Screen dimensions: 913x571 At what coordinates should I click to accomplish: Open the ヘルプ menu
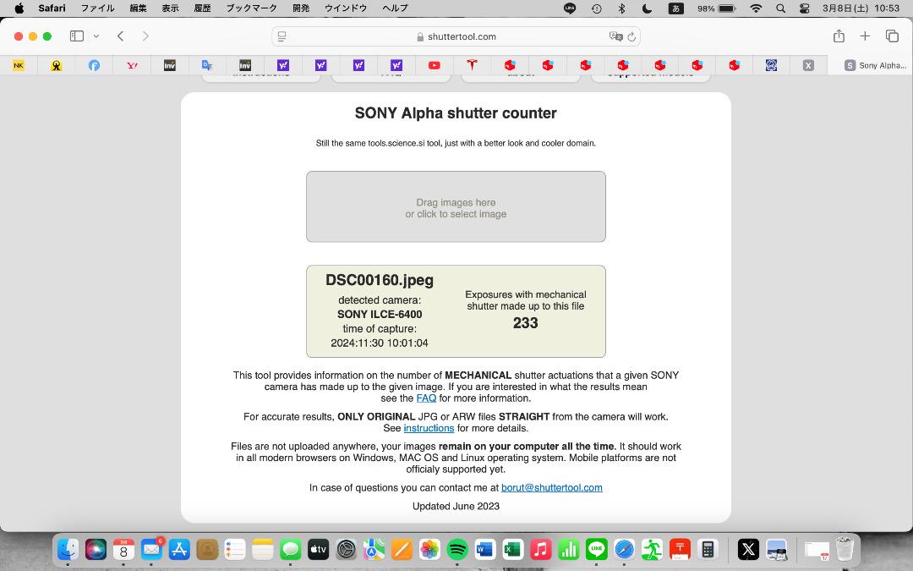click(395, 8)
